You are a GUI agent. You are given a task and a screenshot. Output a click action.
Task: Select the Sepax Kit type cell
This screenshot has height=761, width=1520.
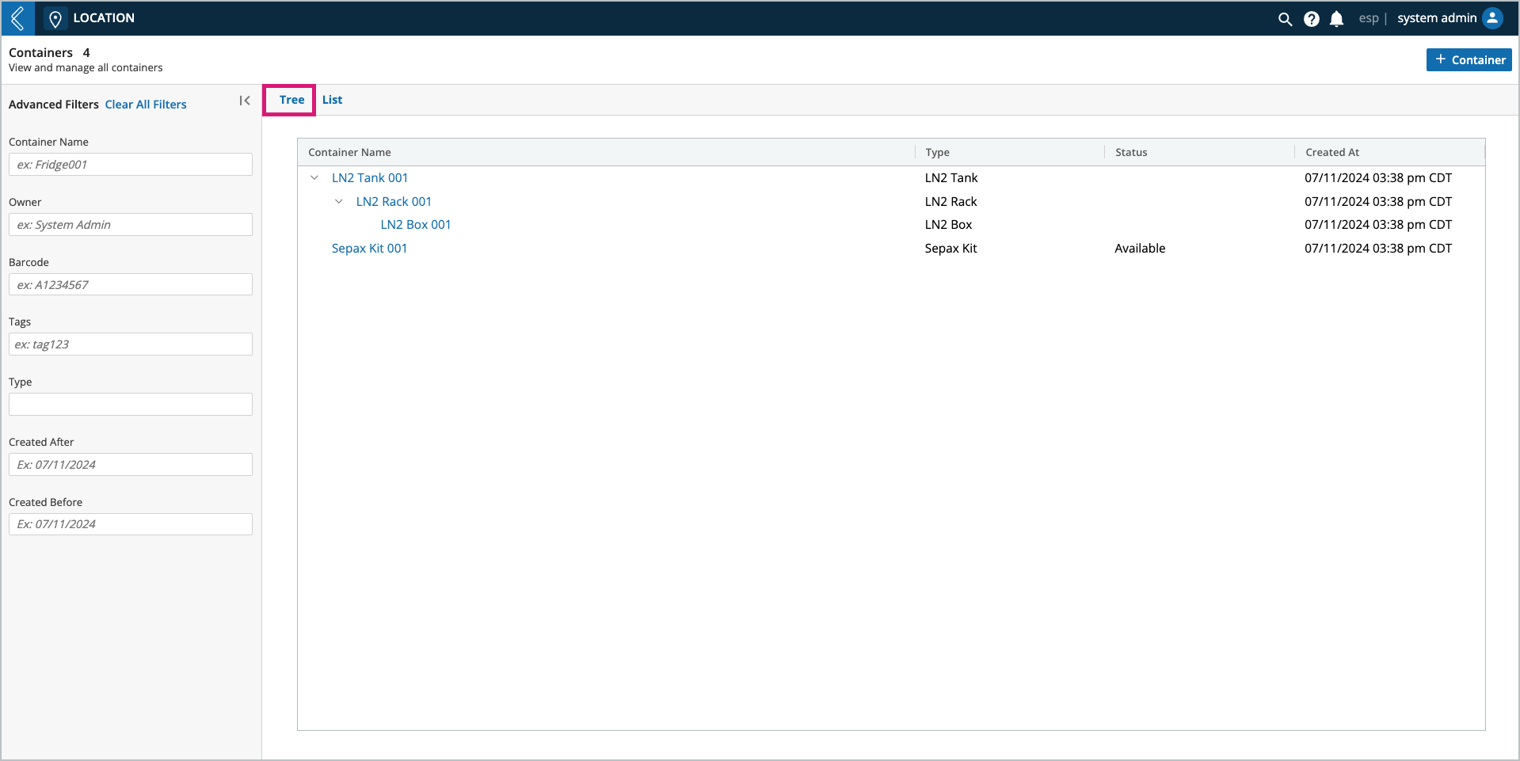tap(950, 249)
